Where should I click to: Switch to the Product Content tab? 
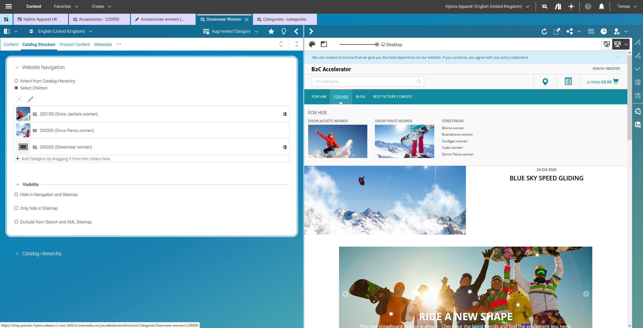(75, 44)
